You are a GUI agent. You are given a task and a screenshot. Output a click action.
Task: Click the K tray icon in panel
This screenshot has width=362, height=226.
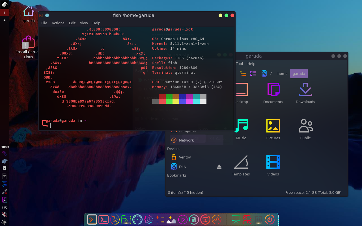[x=5, y=169]
